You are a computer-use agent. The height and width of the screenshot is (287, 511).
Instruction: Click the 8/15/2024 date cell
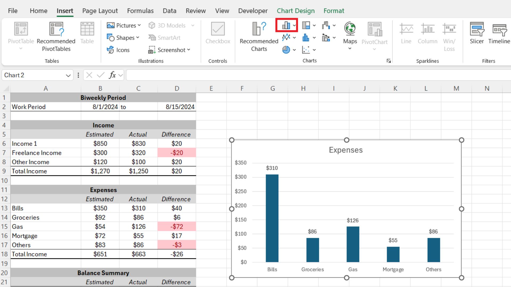tap(177, 107)
